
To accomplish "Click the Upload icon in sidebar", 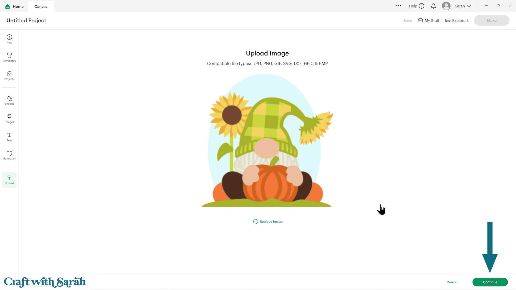I will coord(9,180).
